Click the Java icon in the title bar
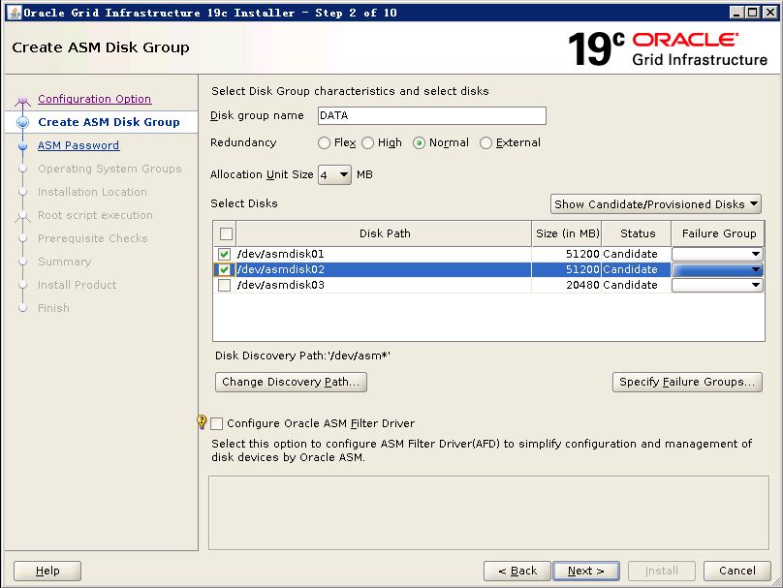Viewport: 783px width, 588px height. click(15, 13)
